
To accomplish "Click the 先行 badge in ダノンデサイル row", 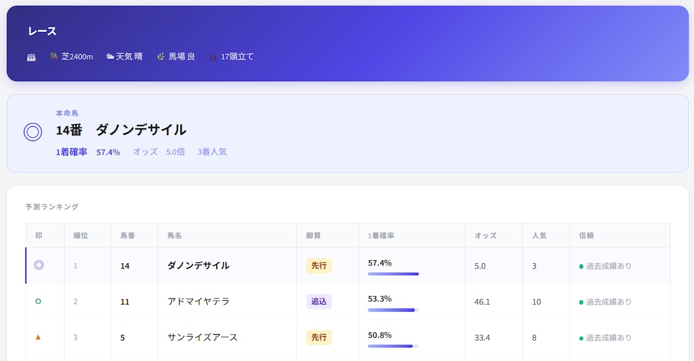I will 319,265.
